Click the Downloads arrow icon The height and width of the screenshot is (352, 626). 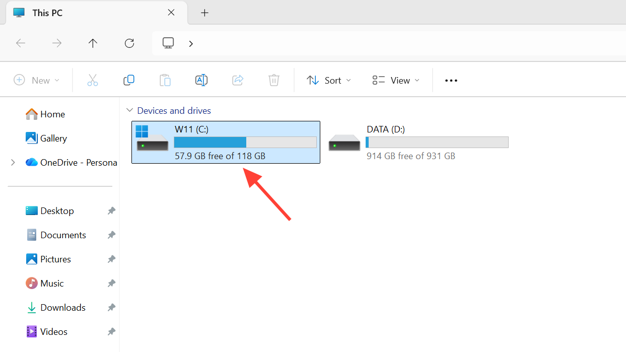coord(32,307)
